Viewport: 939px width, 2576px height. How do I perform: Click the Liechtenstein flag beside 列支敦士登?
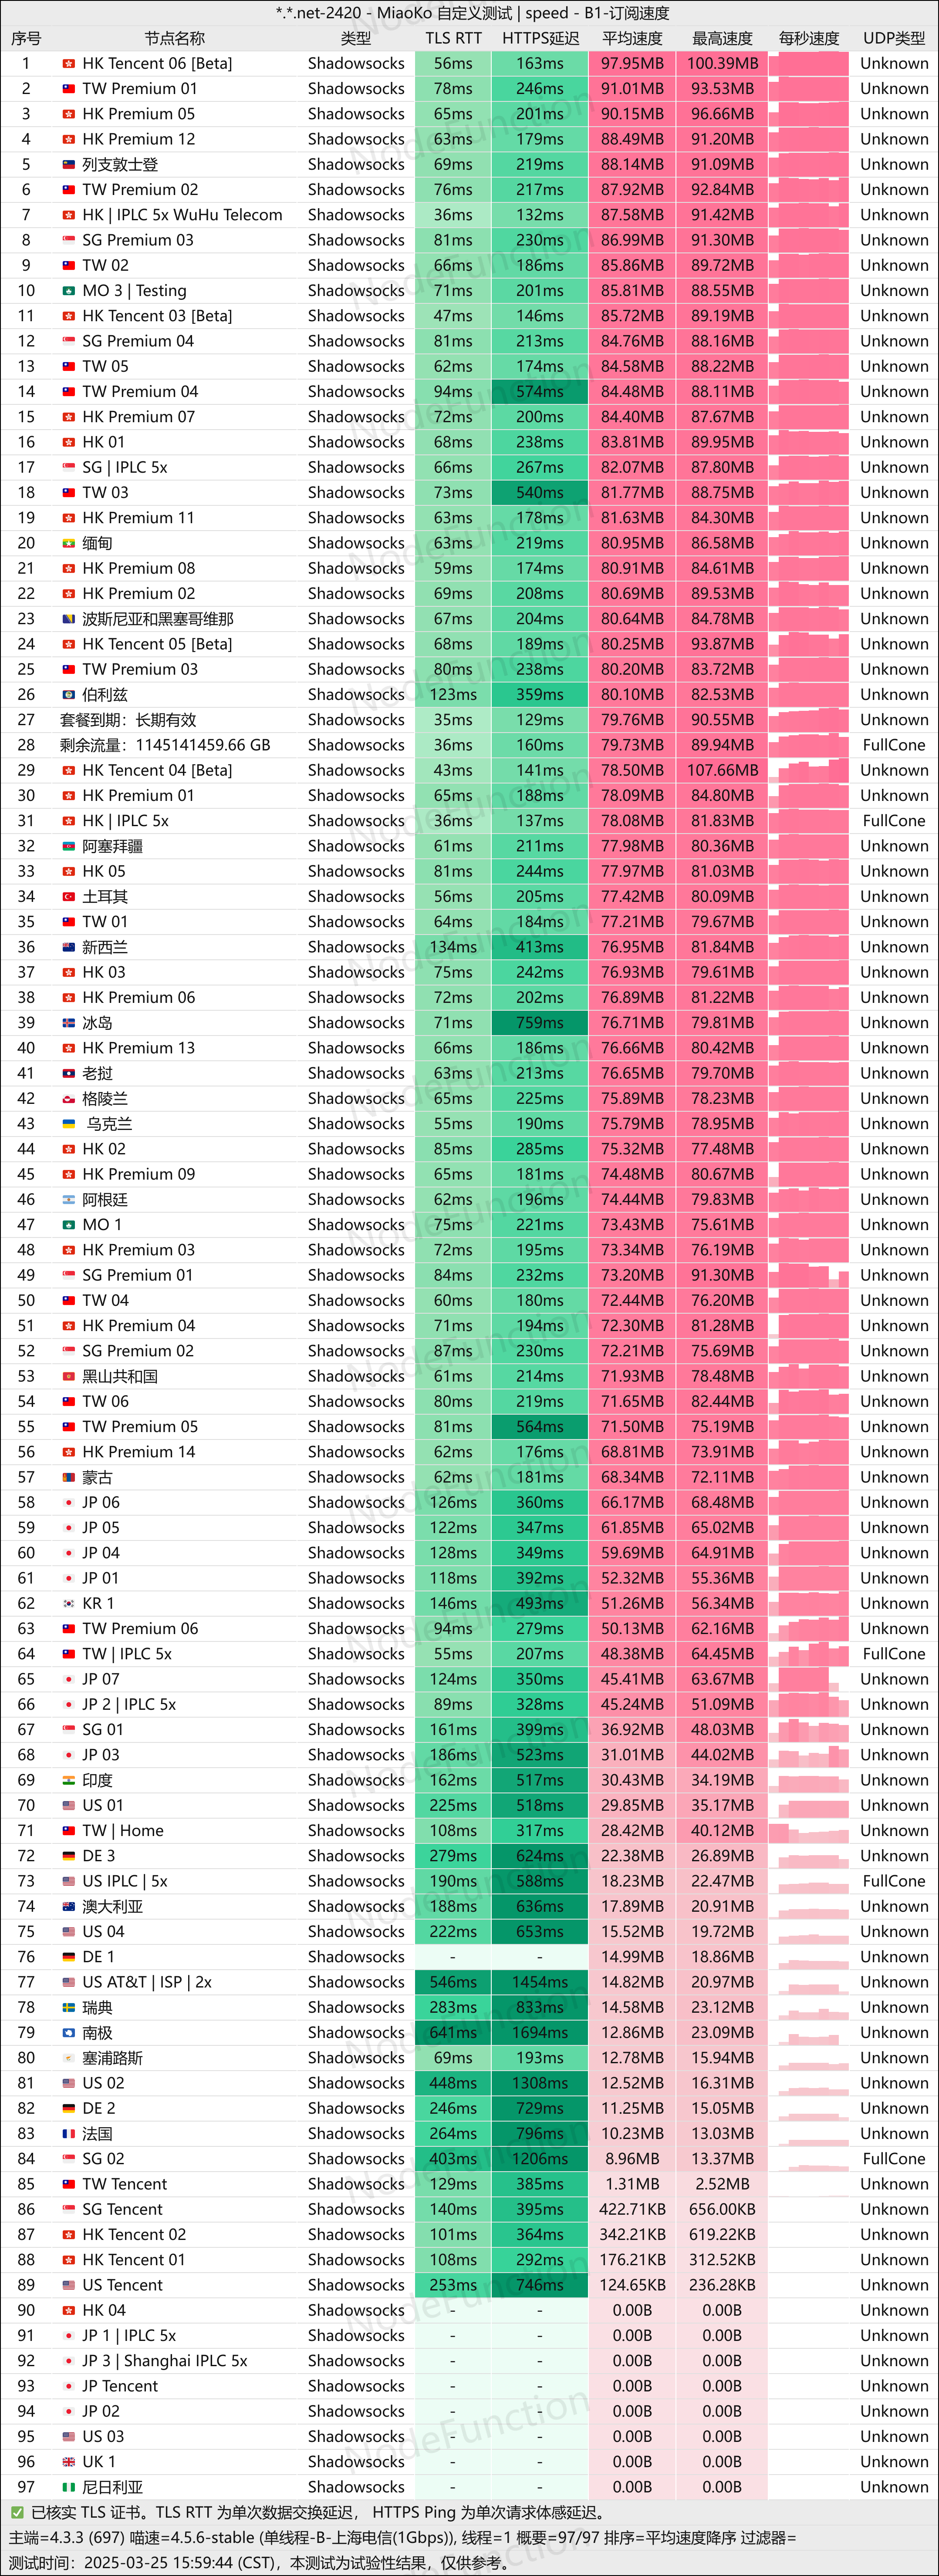point(69,165)
